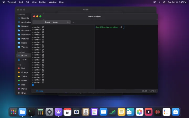Click the US keyboard layout indicator

(155, 2)
